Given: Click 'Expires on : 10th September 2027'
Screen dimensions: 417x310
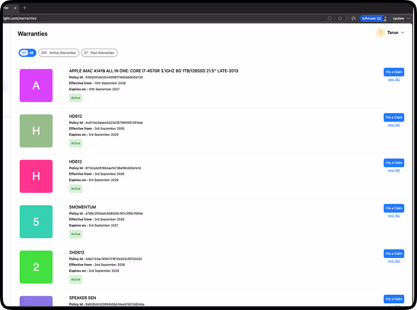Looking at the screenshot, I should point(94,89).
